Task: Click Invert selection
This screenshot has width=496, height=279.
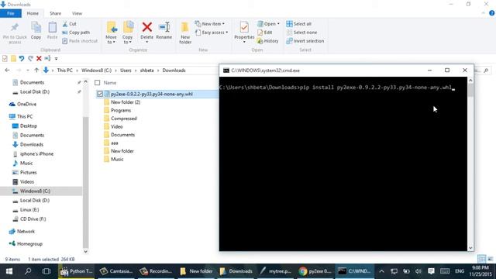Action: point(305,41)
